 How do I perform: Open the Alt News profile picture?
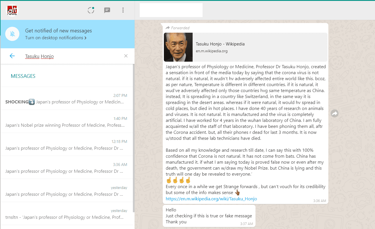coord(12,11)
